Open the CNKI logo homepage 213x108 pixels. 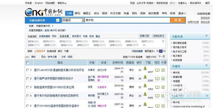click(x=43, y=12)
